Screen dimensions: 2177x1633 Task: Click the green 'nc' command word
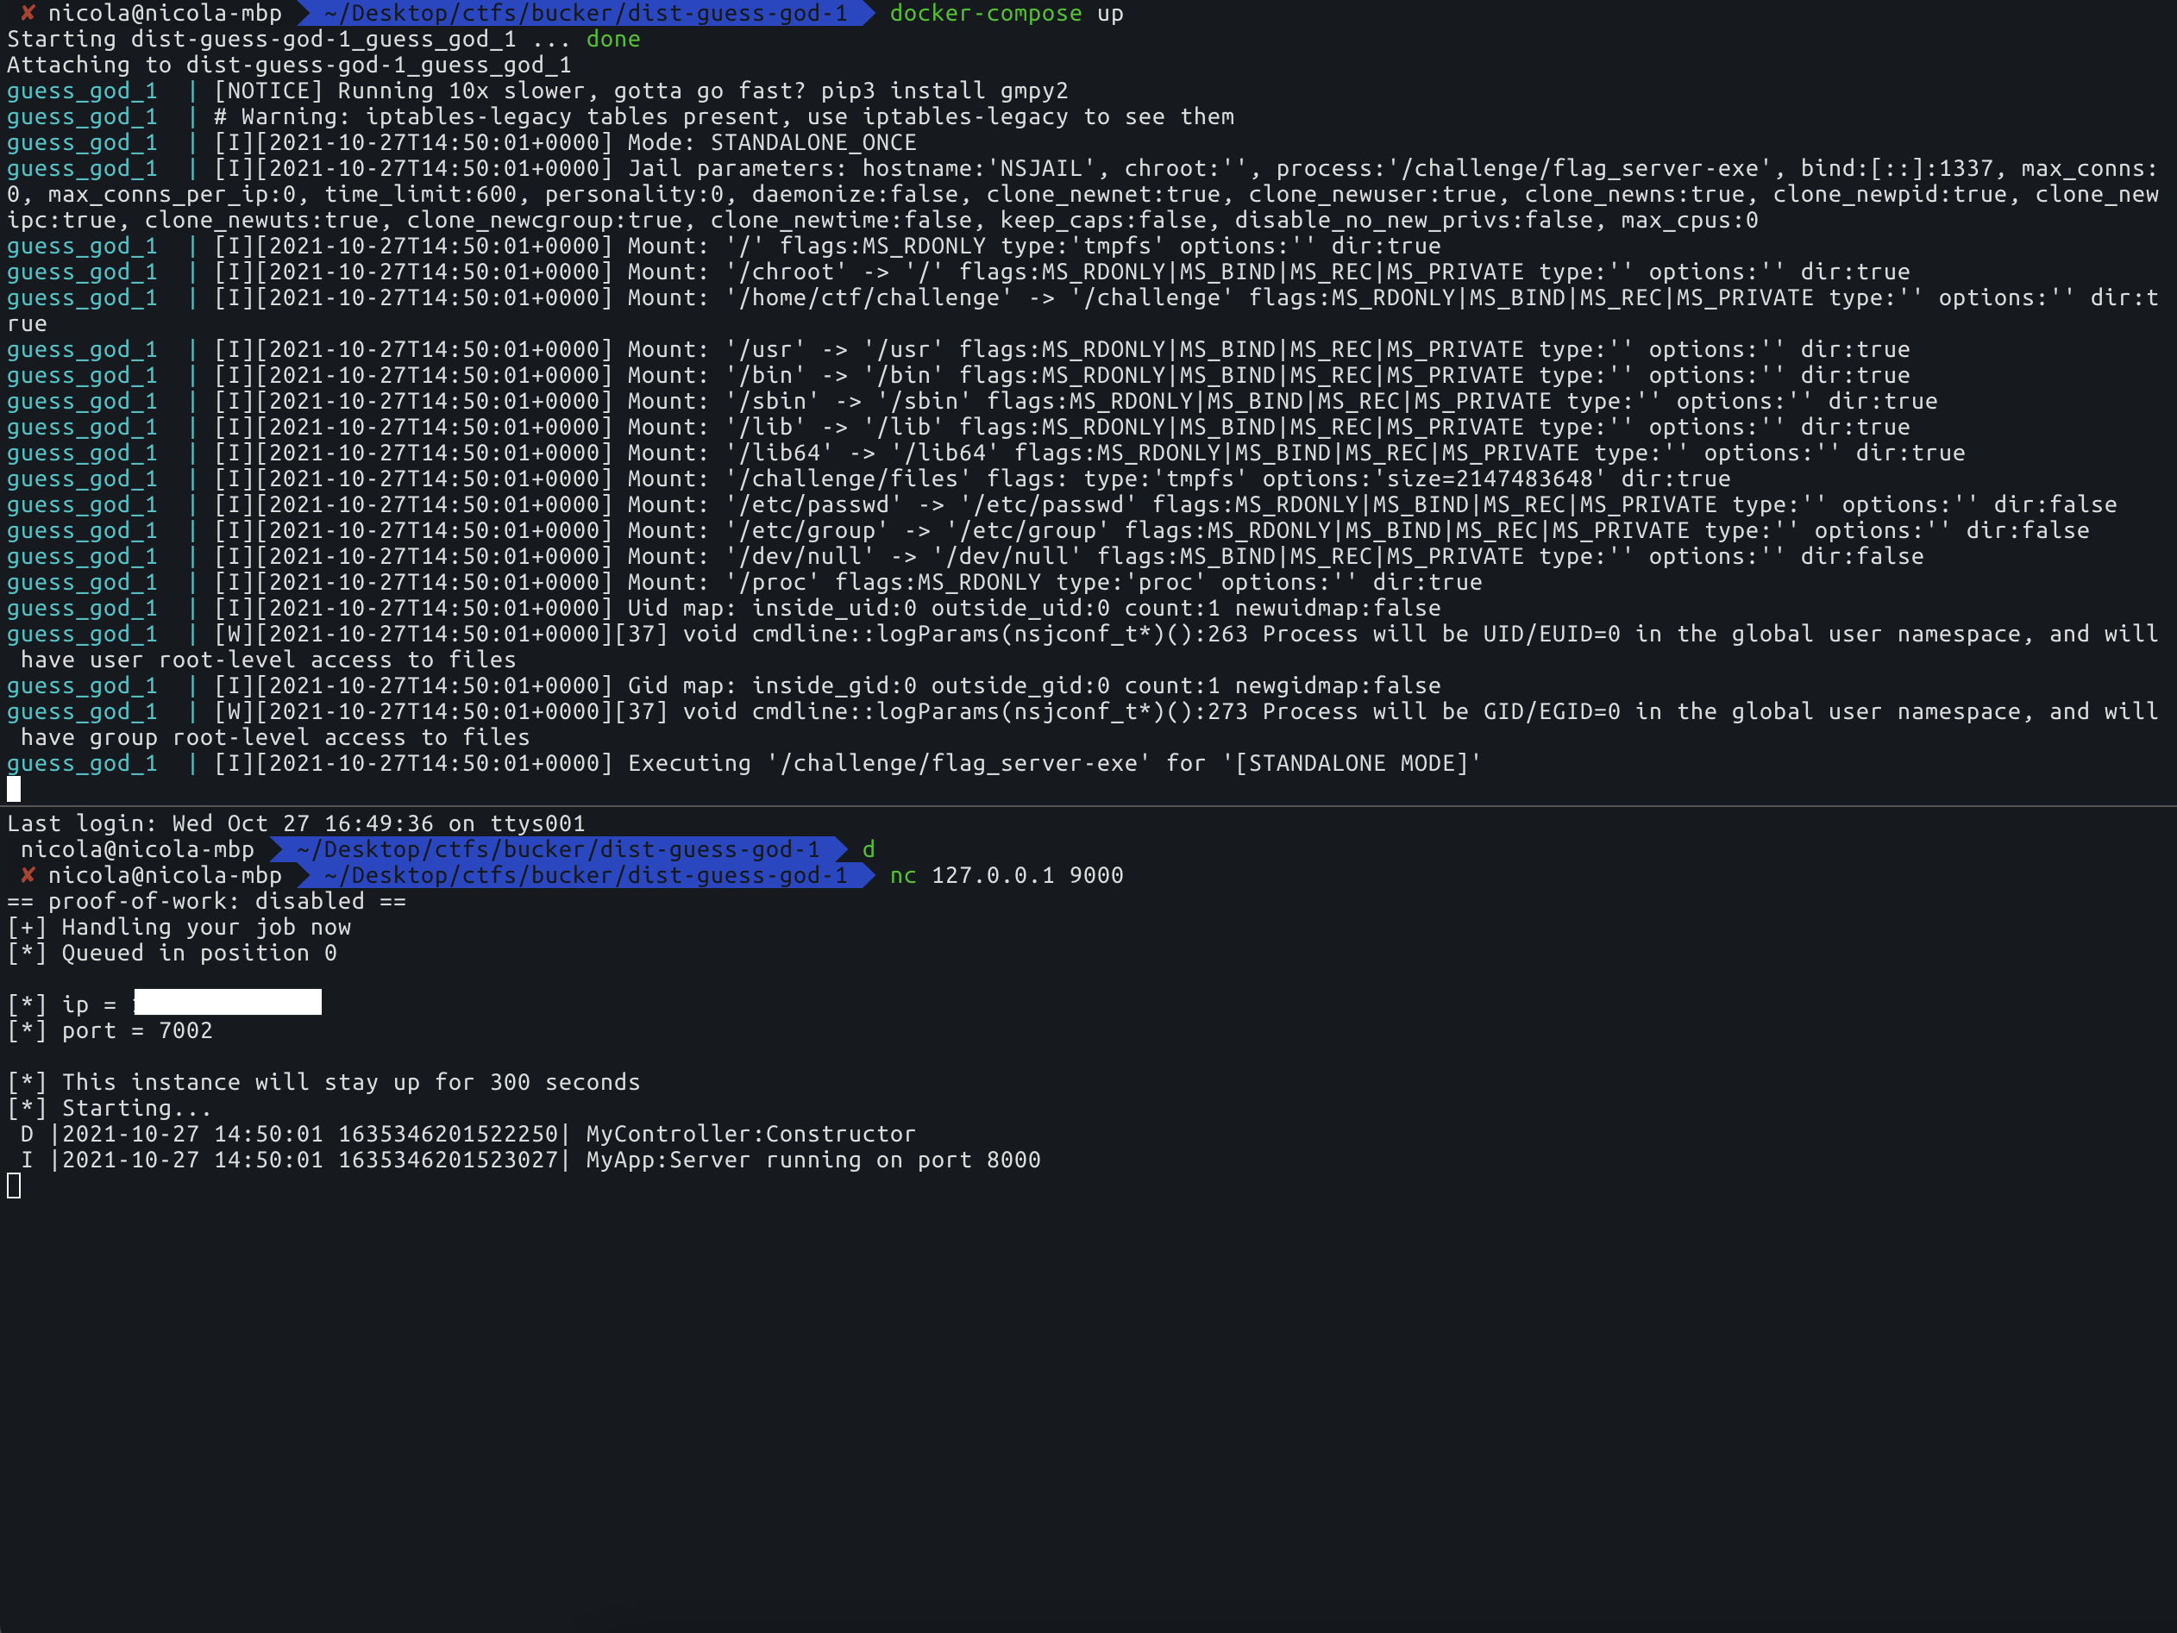pos(902,874)
